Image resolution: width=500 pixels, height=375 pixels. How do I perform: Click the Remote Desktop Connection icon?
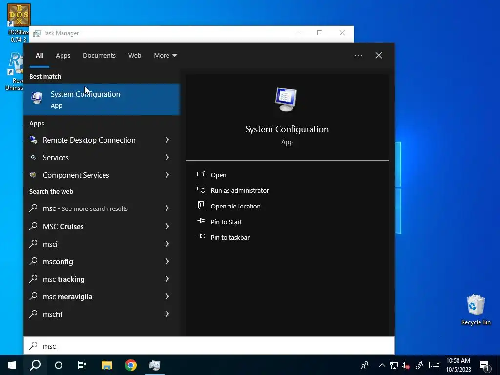[x=33, y=140]
